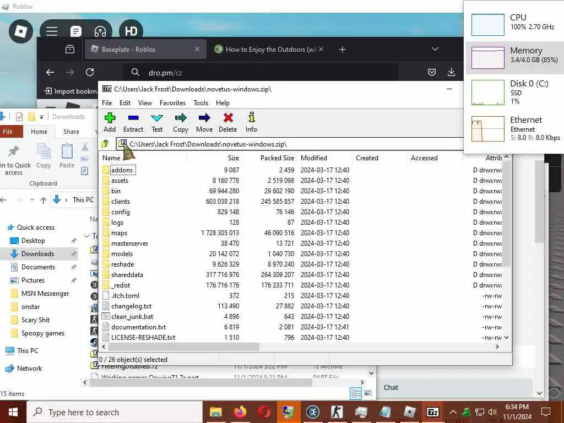Open the Edit menu in 7-Zip
The height and width of the screenshot is (423, 564).
click(125, 103)
